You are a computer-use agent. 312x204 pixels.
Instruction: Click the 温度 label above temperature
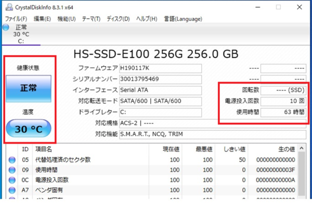tap(28, 112)
